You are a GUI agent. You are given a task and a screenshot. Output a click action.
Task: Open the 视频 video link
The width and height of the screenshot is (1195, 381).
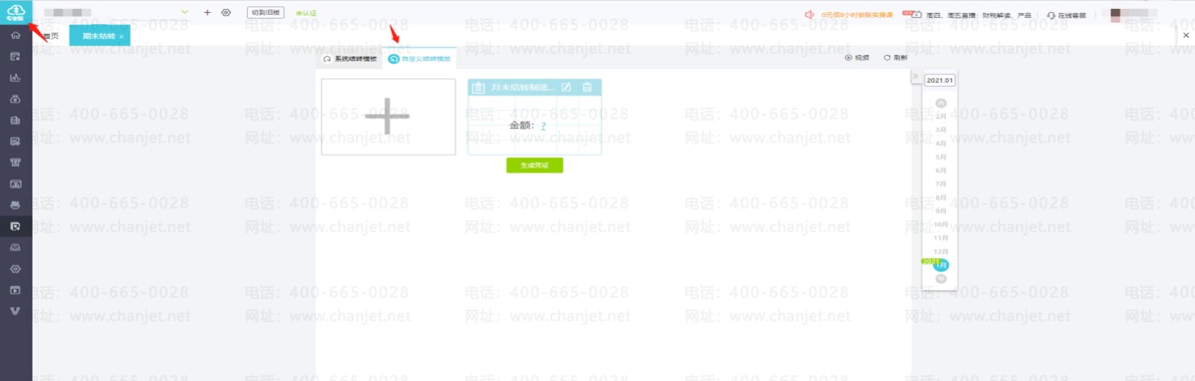(857, 58)
